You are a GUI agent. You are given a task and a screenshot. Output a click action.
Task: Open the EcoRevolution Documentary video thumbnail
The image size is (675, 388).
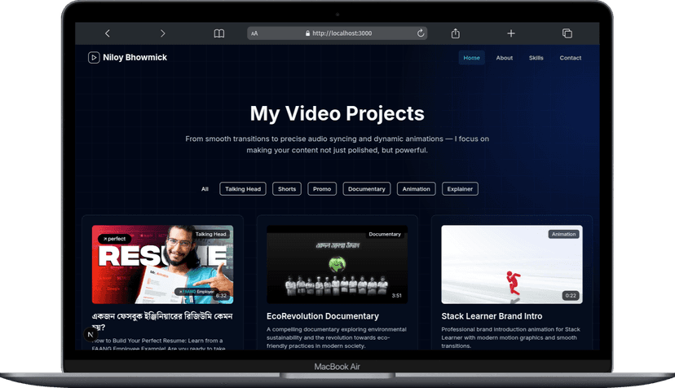point(337,264)
